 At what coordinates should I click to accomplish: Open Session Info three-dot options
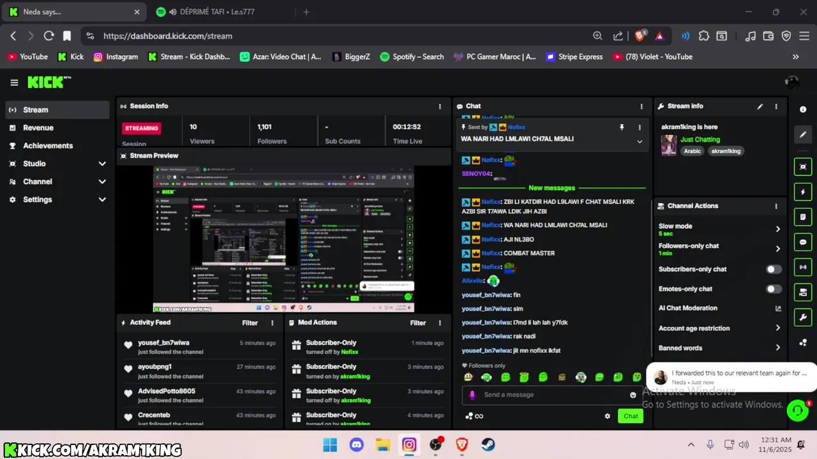[x=440, y=106]
